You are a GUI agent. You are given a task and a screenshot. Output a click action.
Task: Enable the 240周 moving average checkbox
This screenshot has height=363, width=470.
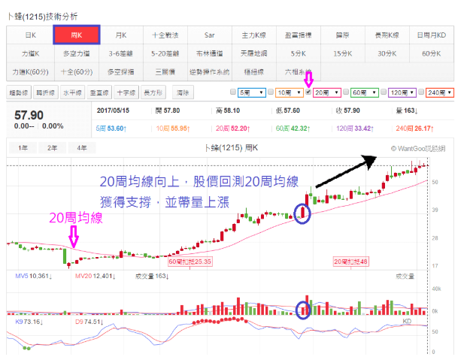coord(421,92)
